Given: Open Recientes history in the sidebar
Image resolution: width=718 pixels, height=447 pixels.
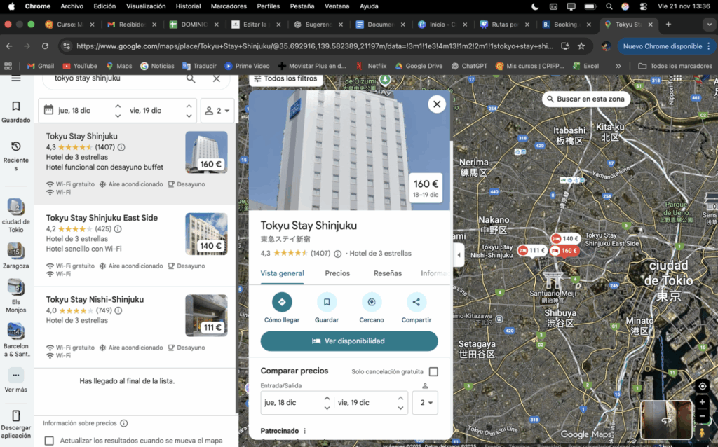Looking at the screenshot, I should [16, 153].
